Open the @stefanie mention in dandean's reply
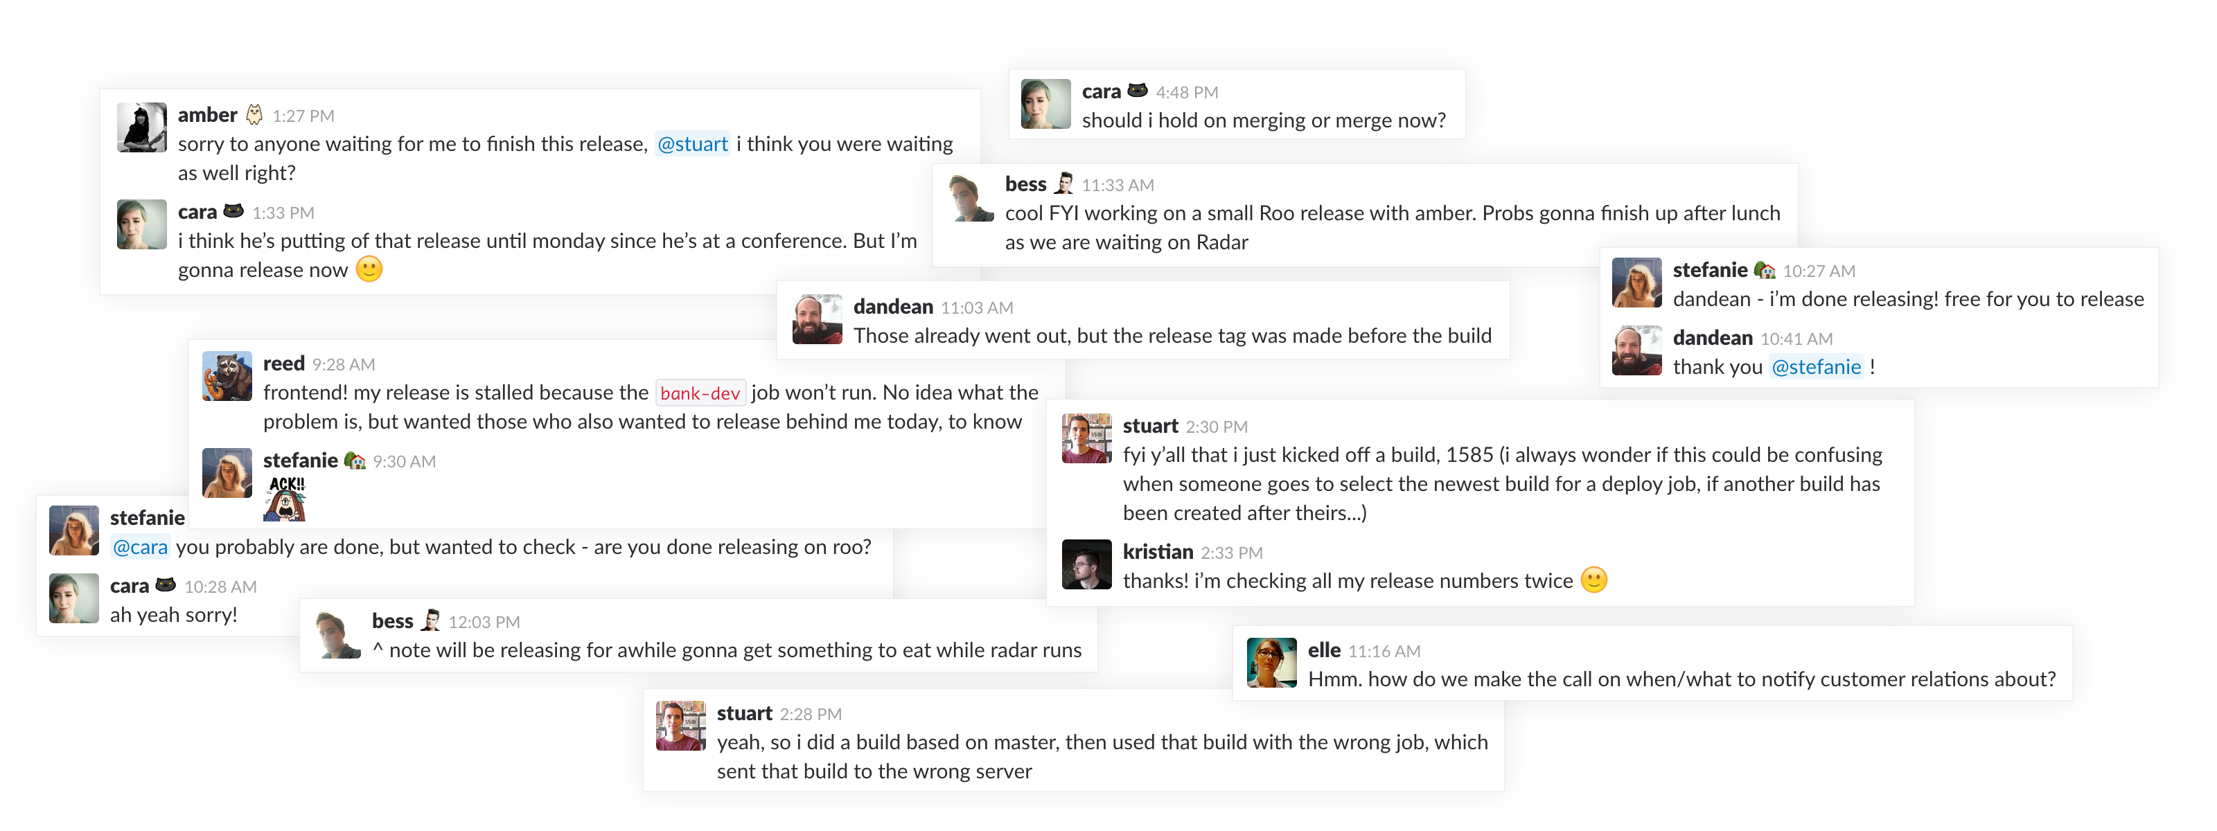 (1816, 367)
